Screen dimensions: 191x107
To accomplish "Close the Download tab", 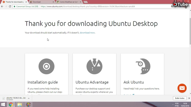I will click(x=53, y=2).
